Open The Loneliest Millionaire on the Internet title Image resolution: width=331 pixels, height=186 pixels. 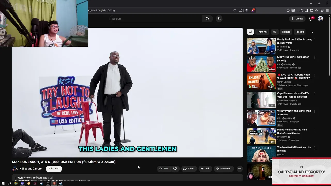tap(294, 149)
